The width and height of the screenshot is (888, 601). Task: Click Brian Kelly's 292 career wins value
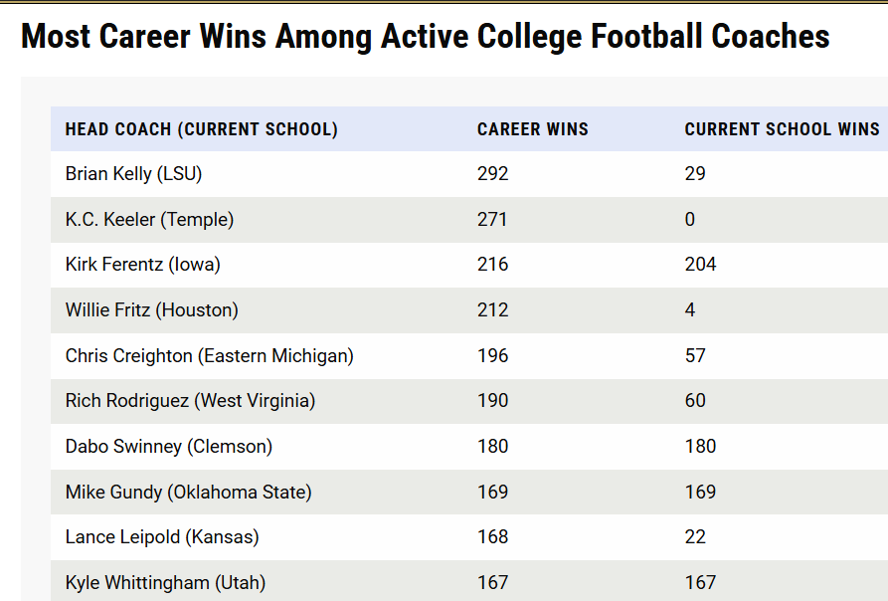point(492,174)
